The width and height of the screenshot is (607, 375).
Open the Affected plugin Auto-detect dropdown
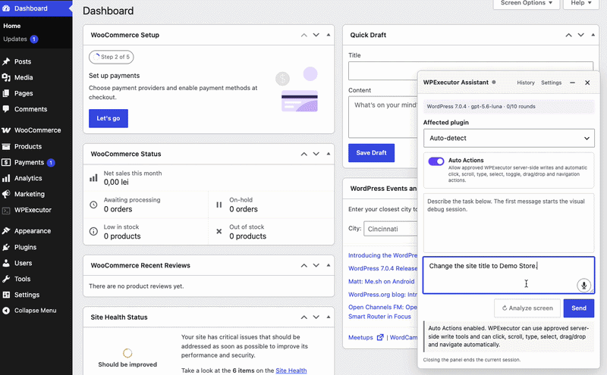[508, 138]
